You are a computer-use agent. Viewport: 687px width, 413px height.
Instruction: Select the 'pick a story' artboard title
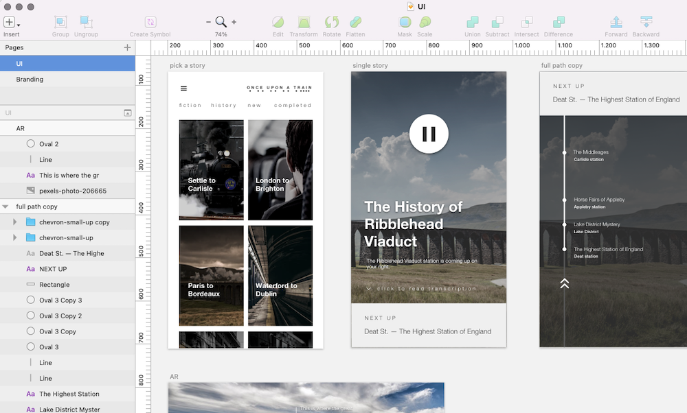tap(187, 66)
